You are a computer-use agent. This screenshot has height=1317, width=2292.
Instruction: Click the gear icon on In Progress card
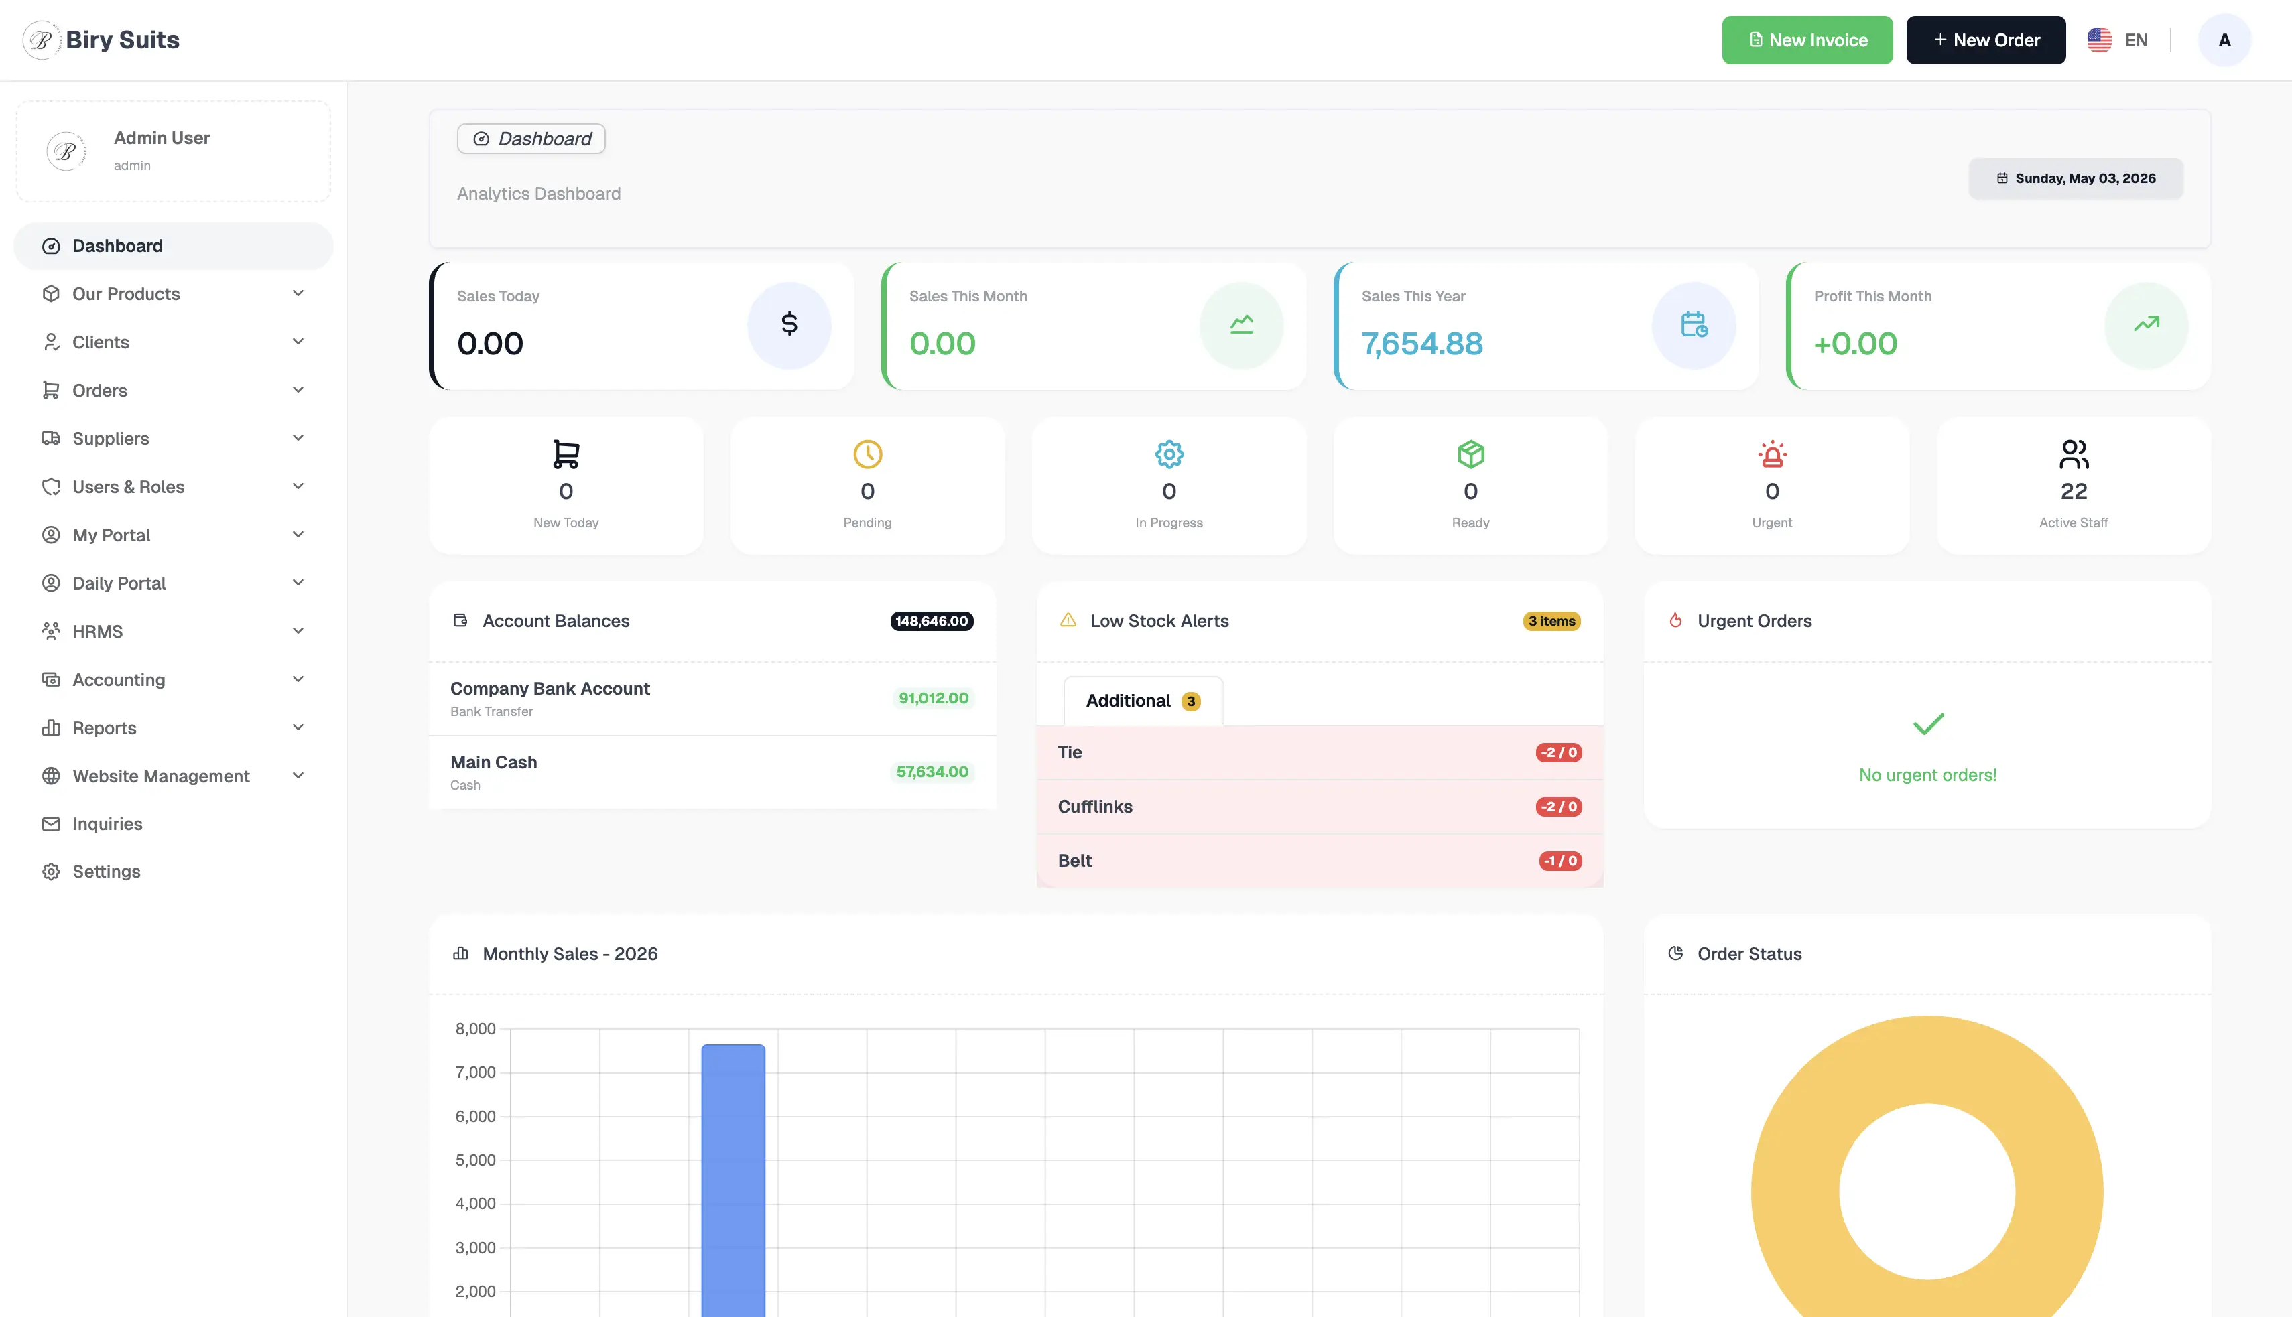pyautogui.click(x=1169, y=454)
